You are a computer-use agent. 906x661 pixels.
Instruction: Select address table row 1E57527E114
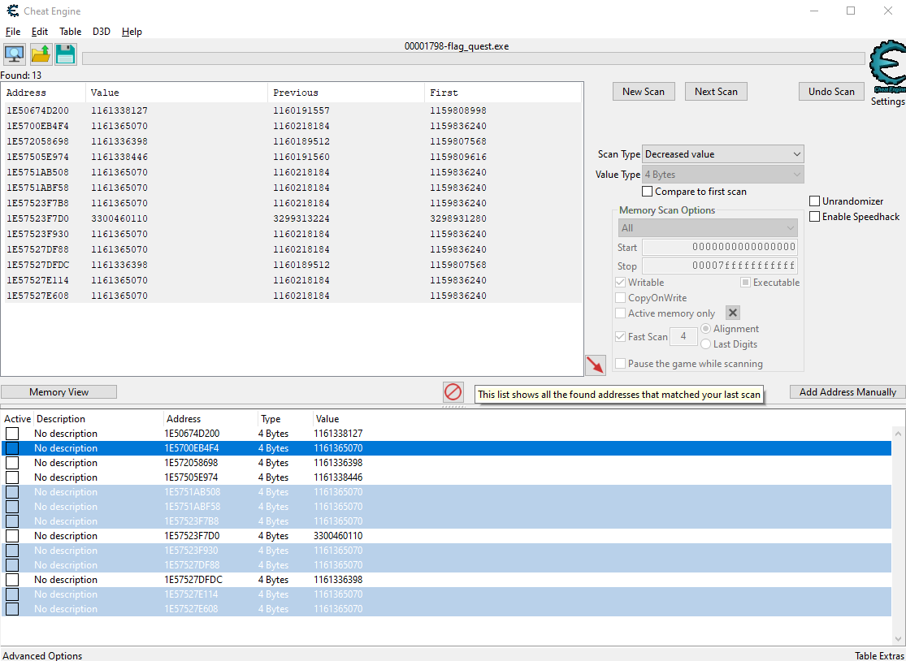(x=447, y=594)
